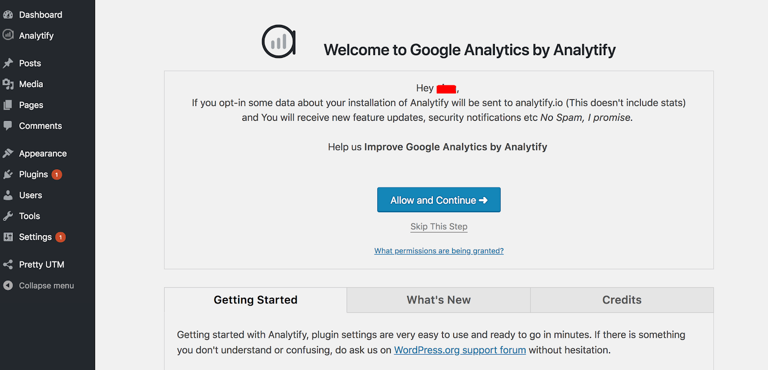
Task: Click Allow and Continue
Action: (x=438, y=200)
